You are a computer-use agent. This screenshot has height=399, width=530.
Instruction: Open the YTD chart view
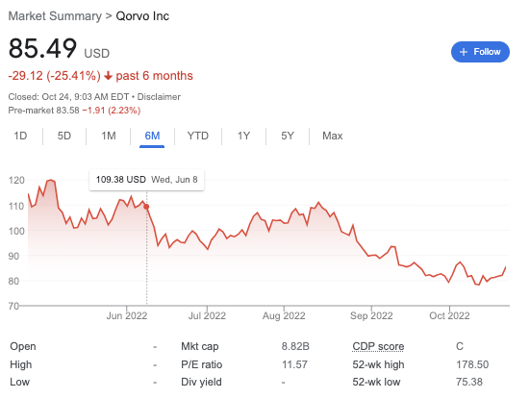(x=198, y=136)
